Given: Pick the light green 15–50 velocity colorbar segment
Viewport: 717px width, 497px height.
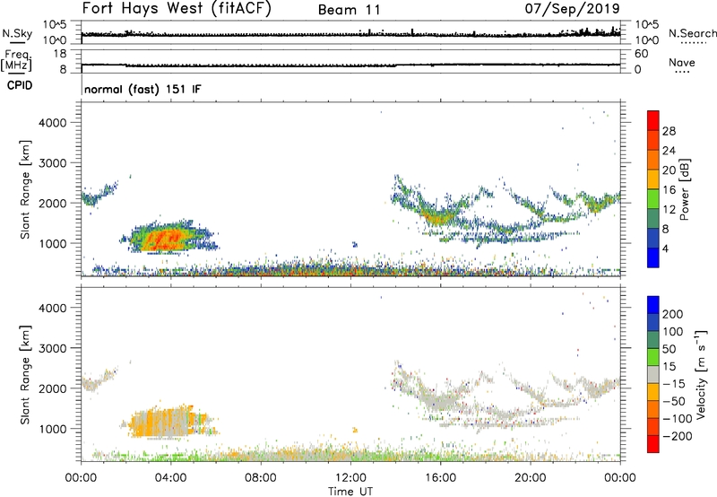Looking at the screenshot, I should click(x=653, y=357).
